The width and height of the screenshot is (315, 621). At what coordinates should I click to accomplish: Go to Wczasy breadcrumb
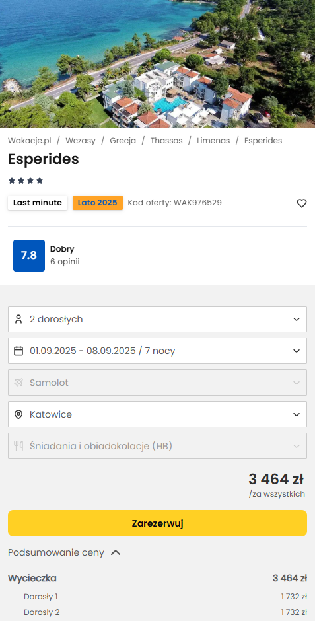[x=81, y=141]
